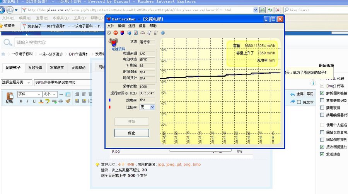The height and width of the screenshot is (194, 348).
Task: Open the 文件 menu in BatteryMon
Action: pos(111,26)
